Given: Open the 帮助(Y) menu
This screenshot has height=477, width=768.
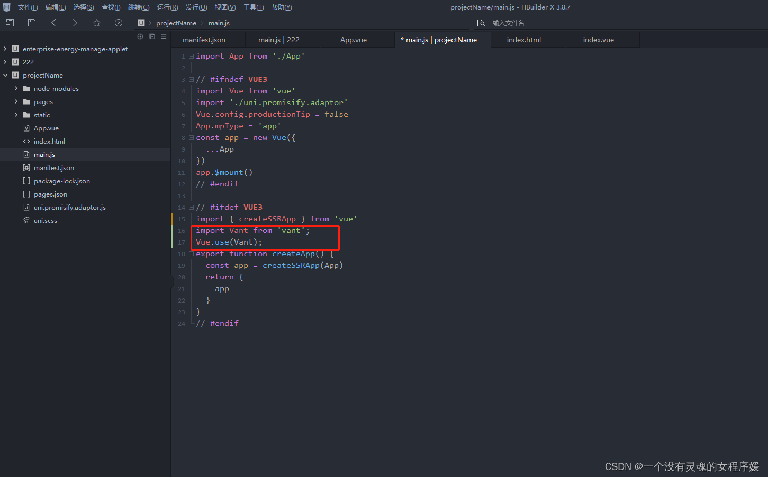Looking at the screenshot, I should tap(282, 7).
